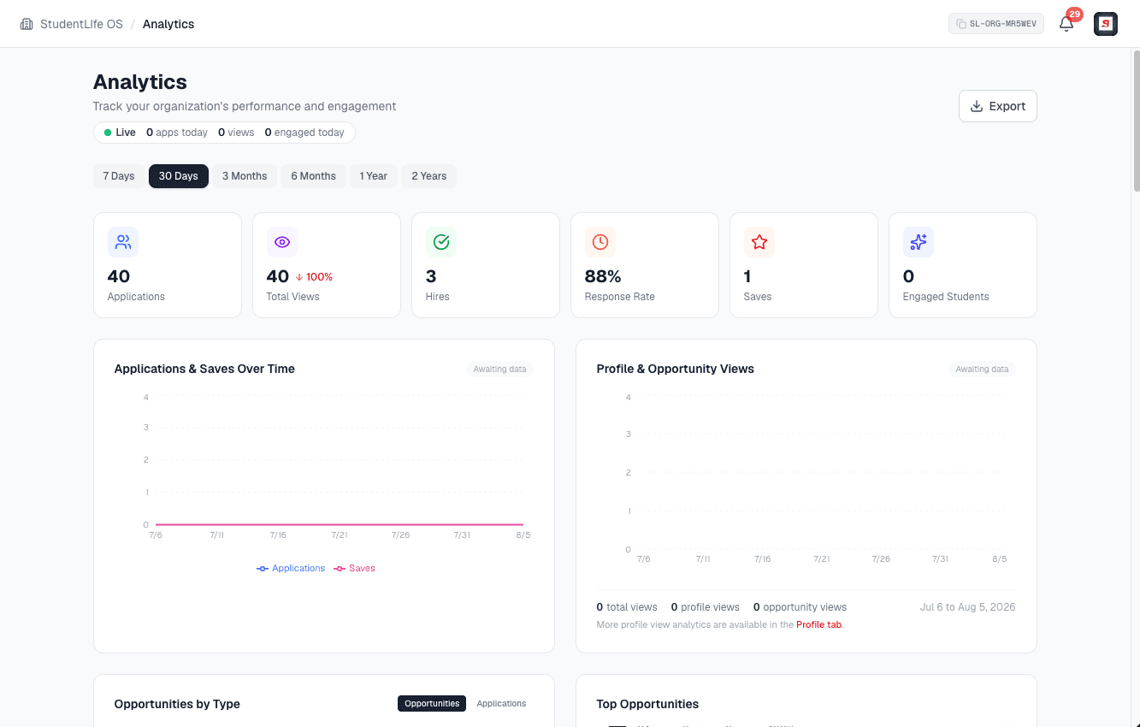
Task: Switch to the 3 Months range
Action: pyautogui.click(x=245, y=176)
